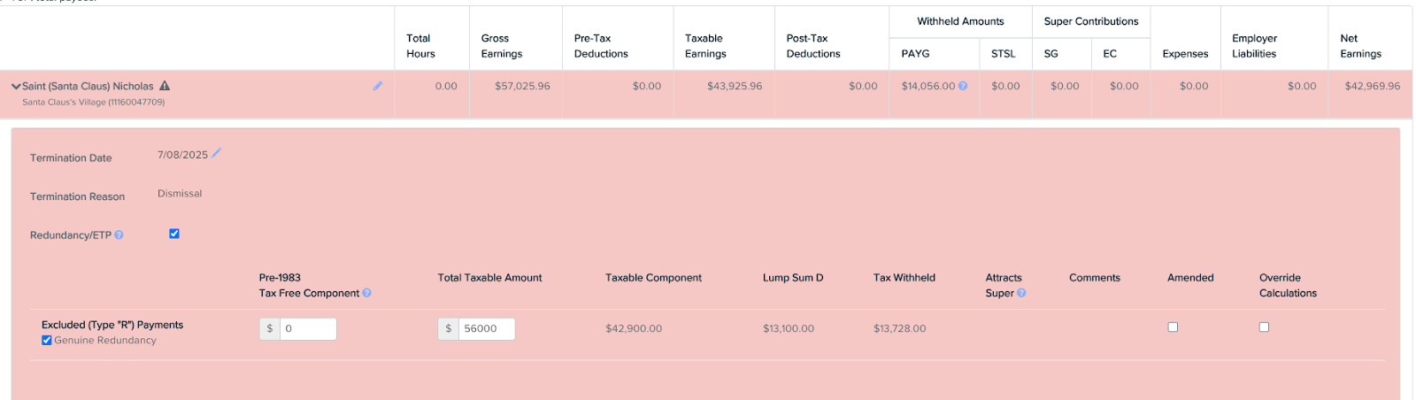1416x400 pixels.
Task: Click the $14,056.00 PAYG withheld amount
Action: click(927, 86)
